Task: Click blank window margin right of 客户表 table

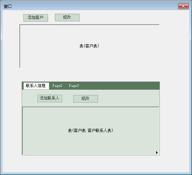Action: [174, 46]
